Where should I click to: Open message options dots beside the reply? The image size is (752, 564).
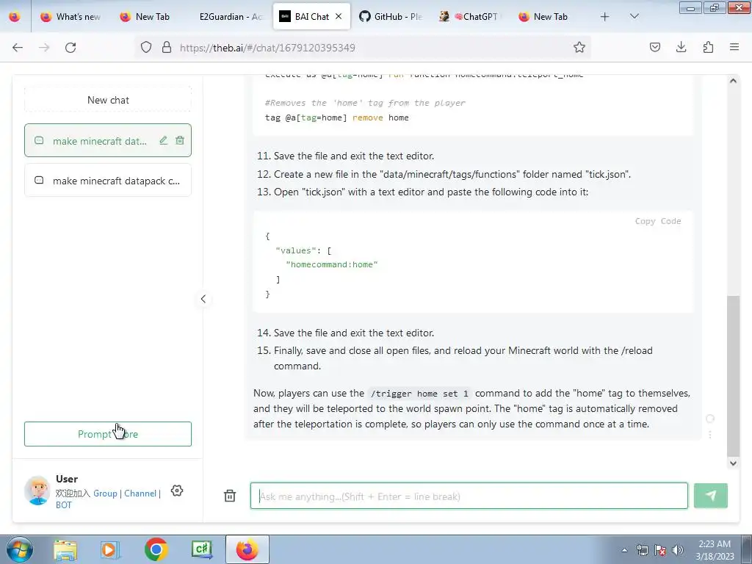(710, 435)
